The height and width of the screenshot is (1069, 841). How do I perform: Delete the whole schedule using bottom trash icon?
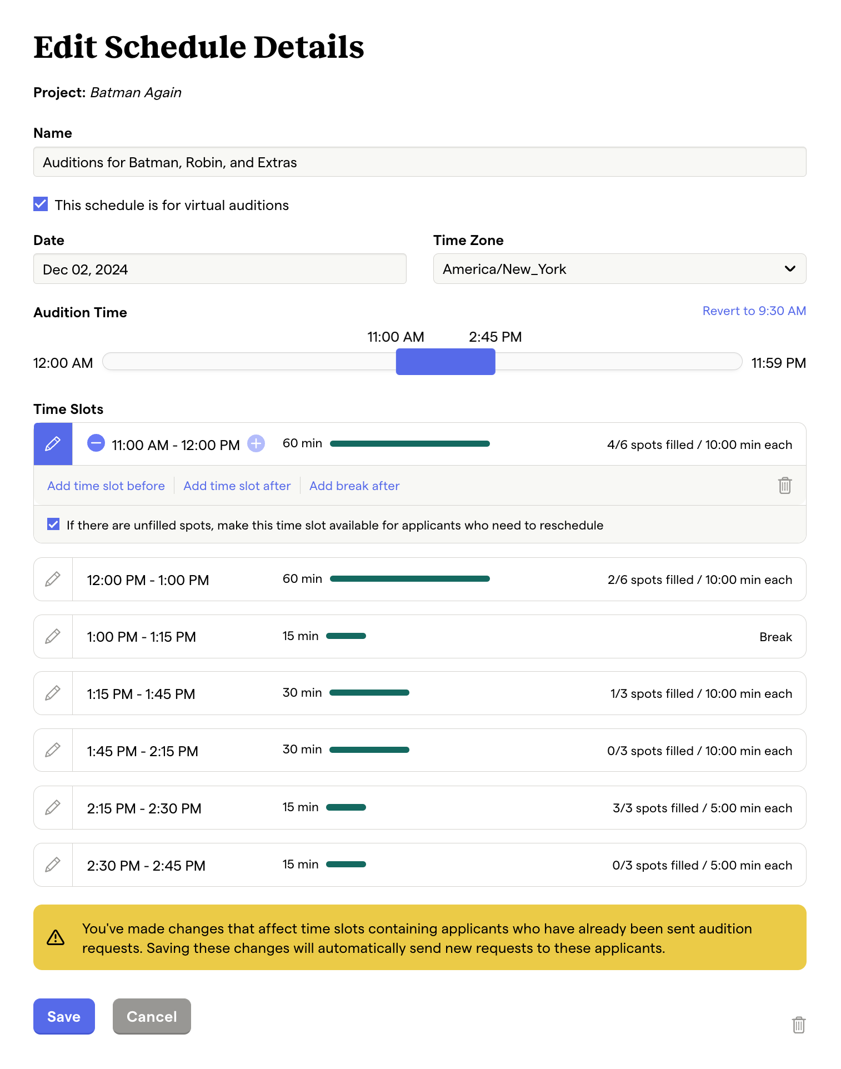[798, 1025]
